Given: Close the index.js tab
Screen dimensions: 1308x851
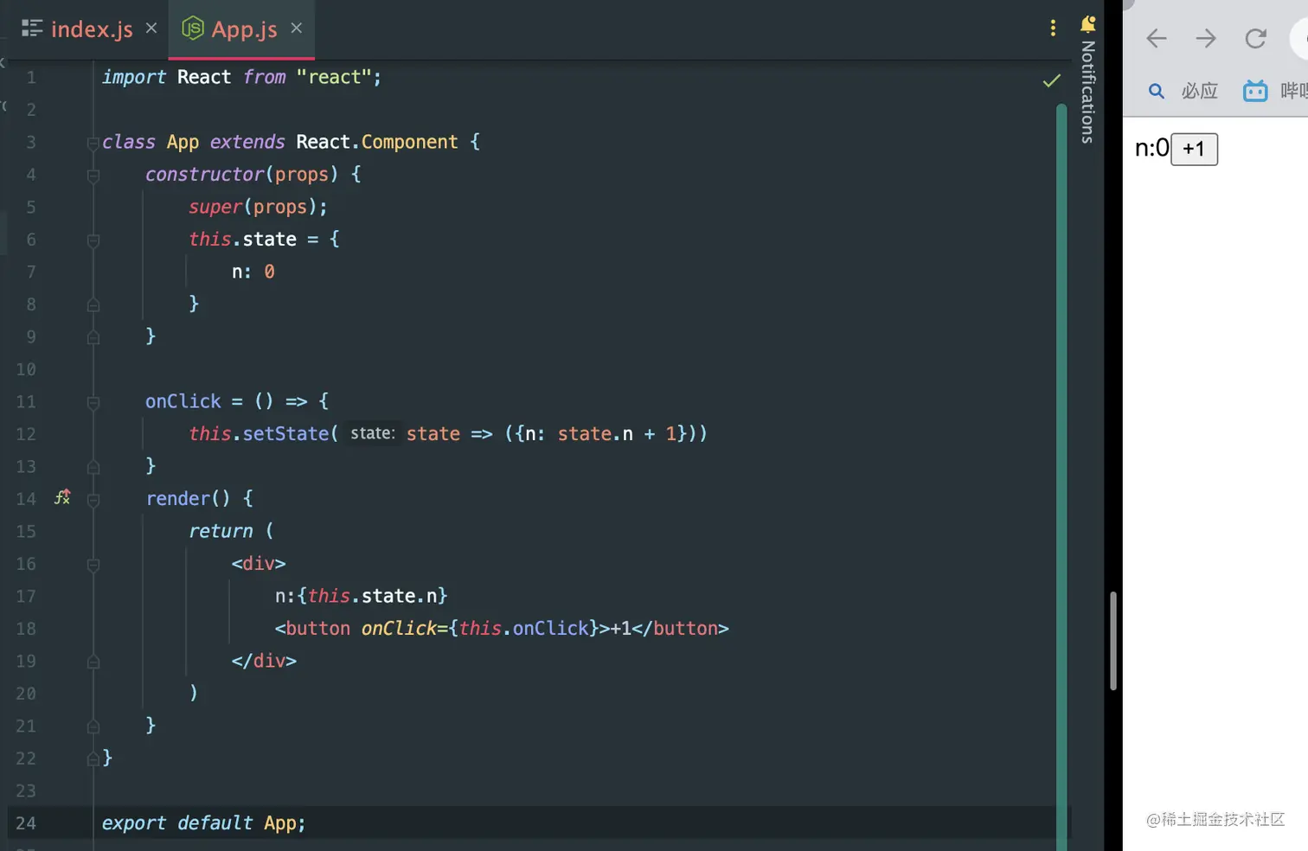Looking at the screenshot, I should pos(151,28).
